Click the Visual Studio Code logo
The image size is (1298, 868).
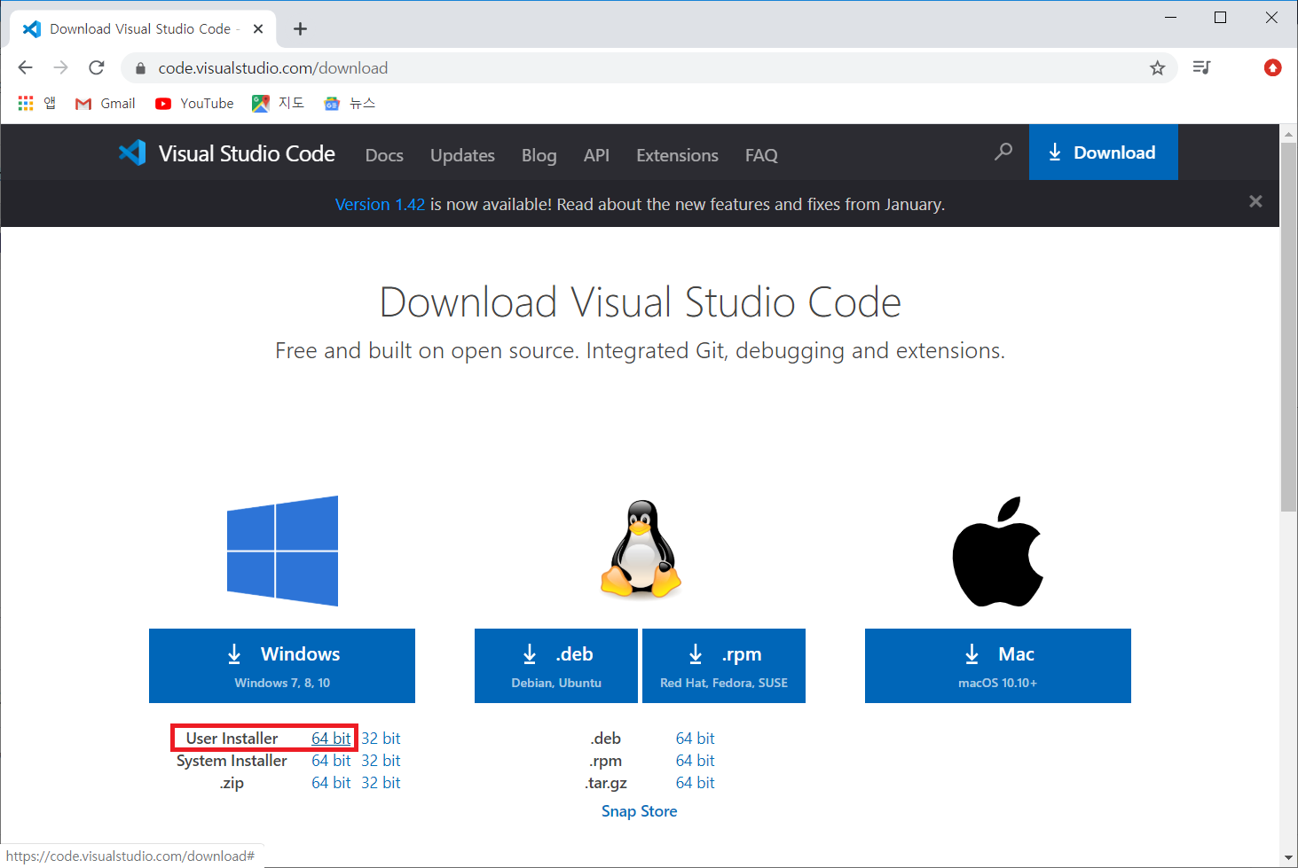226,153
